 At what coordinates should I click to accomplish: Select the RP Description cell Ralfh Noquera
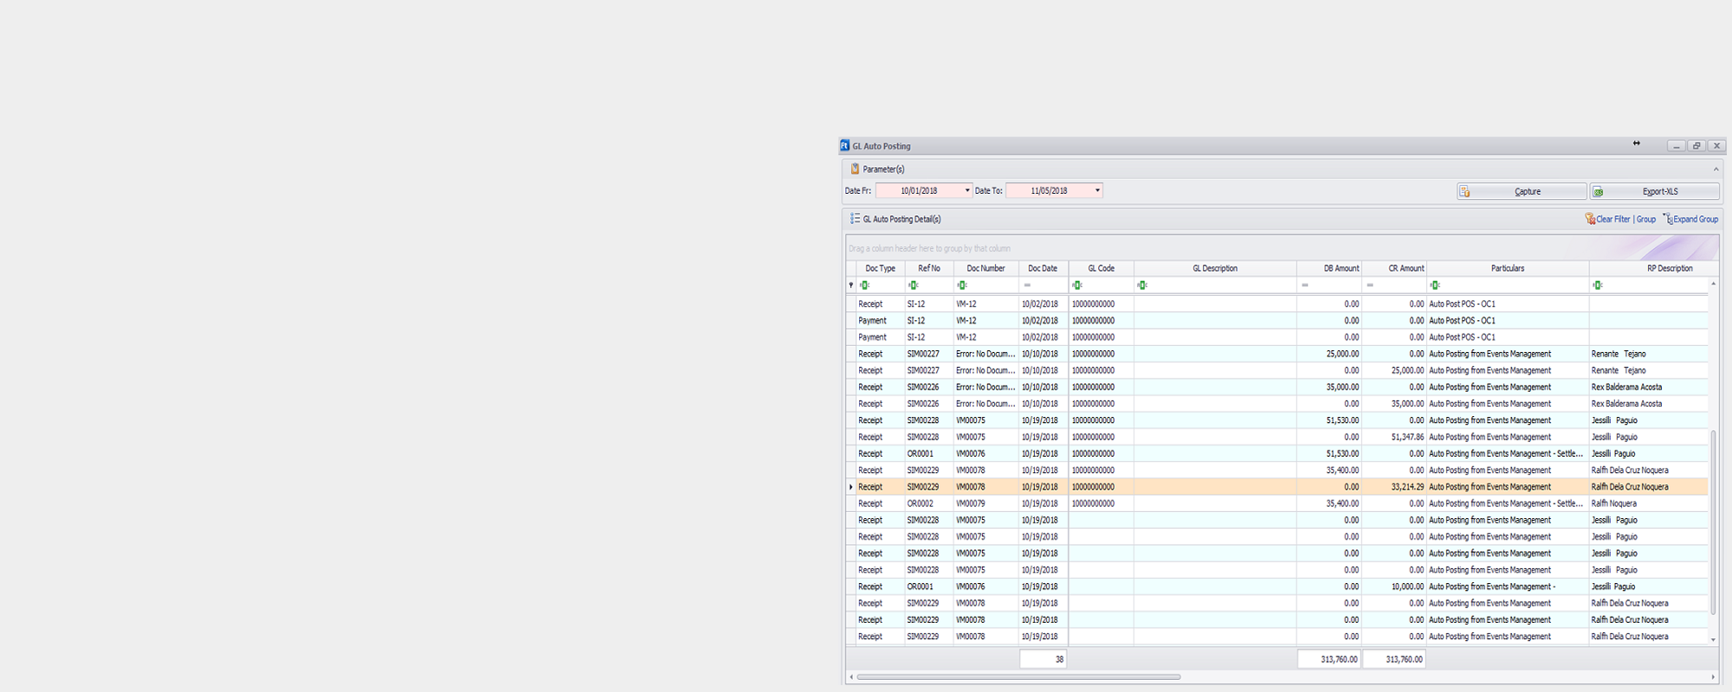tap(1649, 503)
